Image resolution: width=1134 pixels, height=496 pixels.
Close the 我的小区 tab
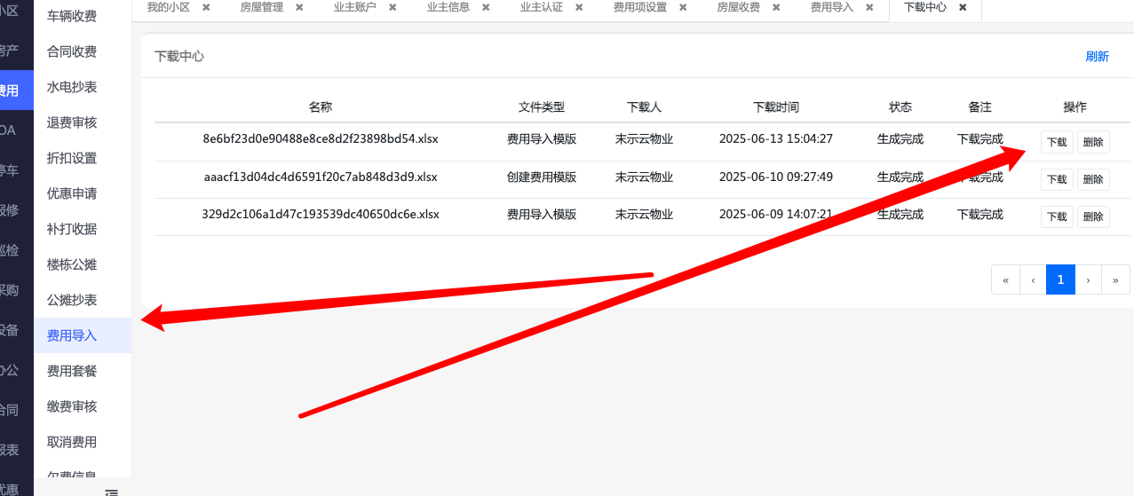point(206,7)
